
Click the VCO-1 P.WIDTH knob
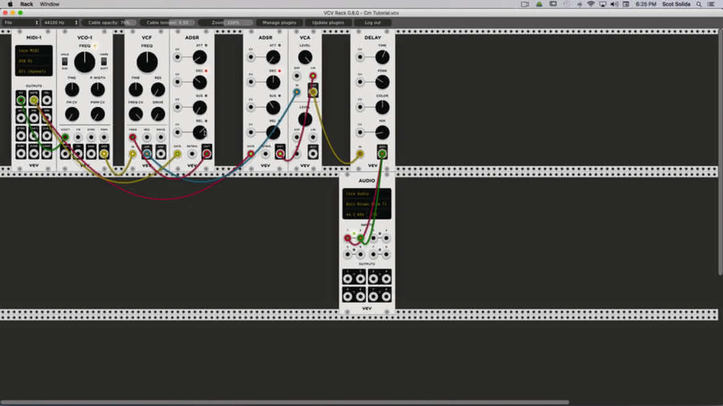(97, 90)
